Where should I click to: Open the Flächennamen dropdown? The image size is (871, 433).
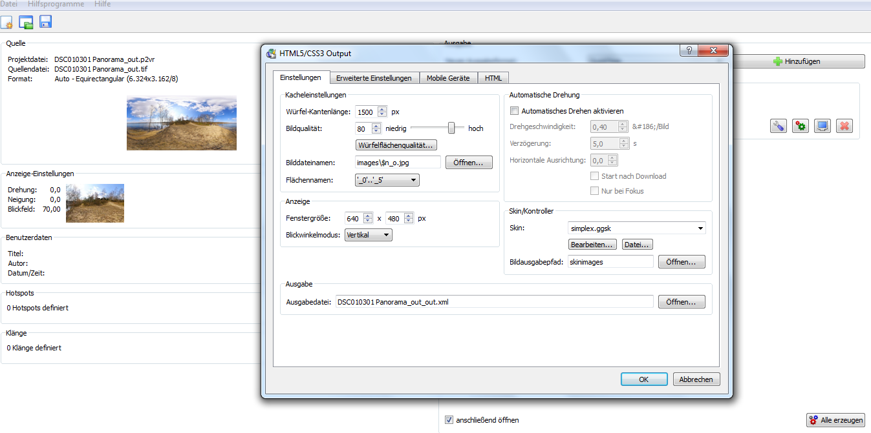(387, 180)
